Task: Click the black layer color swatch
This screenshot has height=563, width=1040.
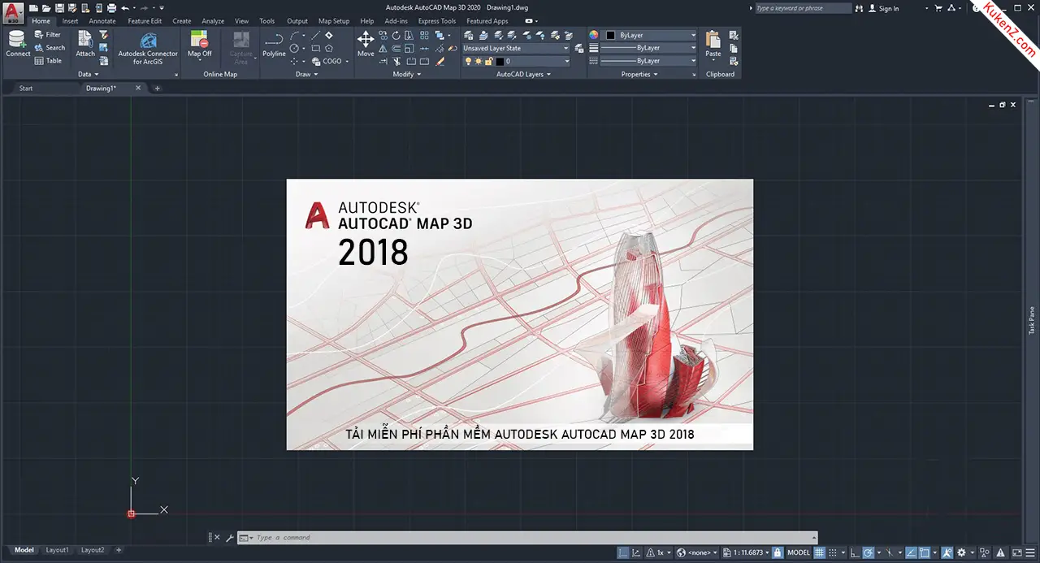Action: click(499, 61)
